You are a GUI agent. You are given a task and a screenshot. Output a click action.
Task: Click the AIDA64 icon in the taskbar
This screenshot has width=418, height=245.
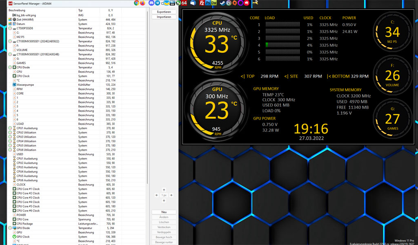click(x=184, y=3)
